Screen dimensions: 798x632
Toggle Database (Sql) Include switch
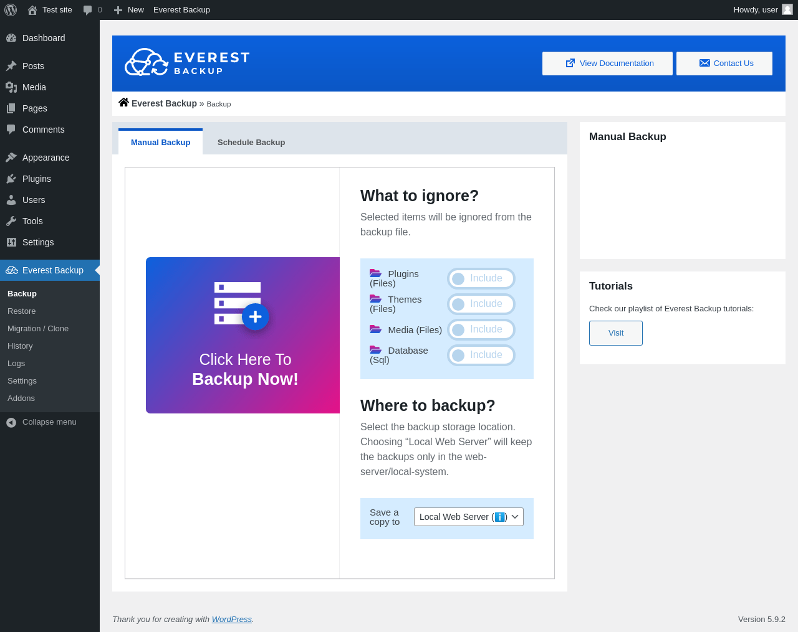tap(481, 355)
